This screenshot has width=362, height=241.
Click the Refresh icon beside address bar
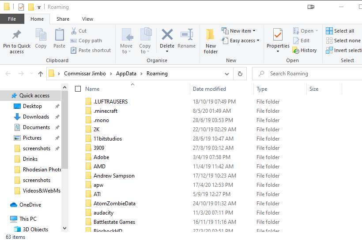[x=240, y=74]
